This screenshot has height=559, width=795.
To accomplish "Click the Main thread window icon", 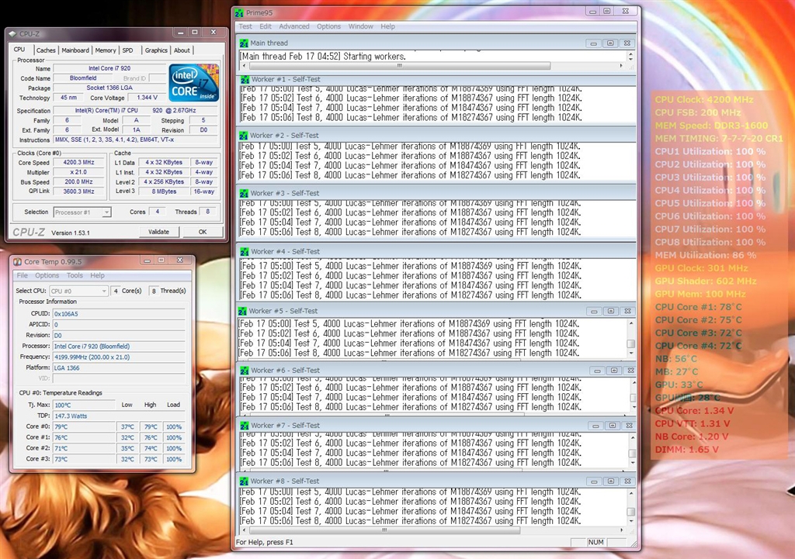I will [x=244, y=43].
